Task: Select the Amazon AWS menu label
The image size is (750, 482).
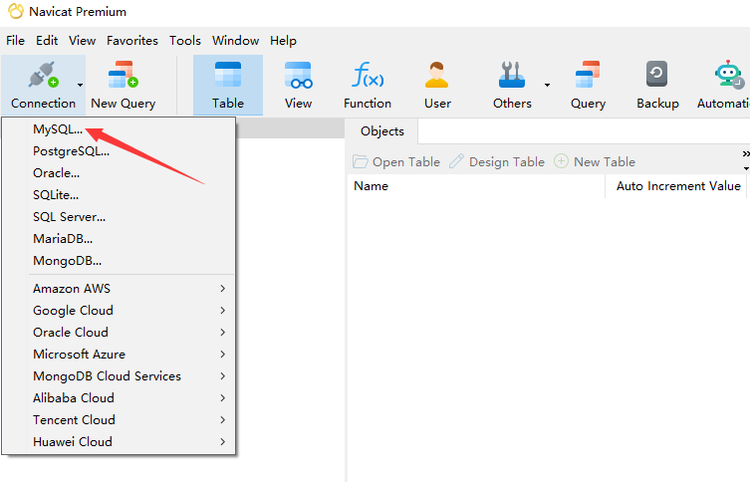Action: click(x=72, y=289)
